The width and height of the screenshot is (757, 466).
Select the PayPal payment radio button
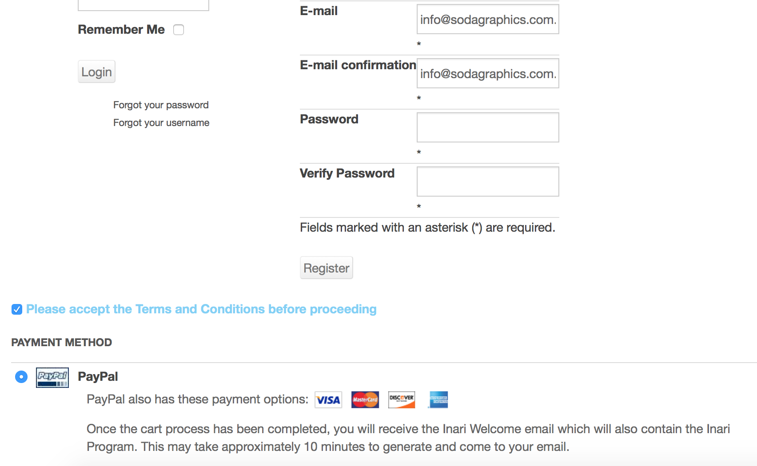[x=21, y=377]
